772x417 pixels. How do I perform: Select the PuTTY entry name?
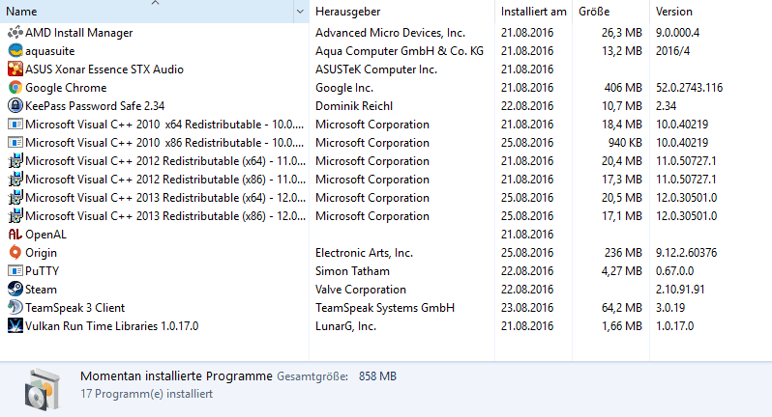tap(42, 270)
